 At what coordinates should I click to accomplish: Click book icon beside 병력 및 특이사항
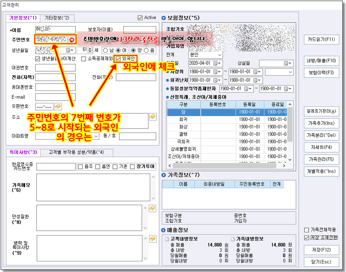click(x=153, y=238)
